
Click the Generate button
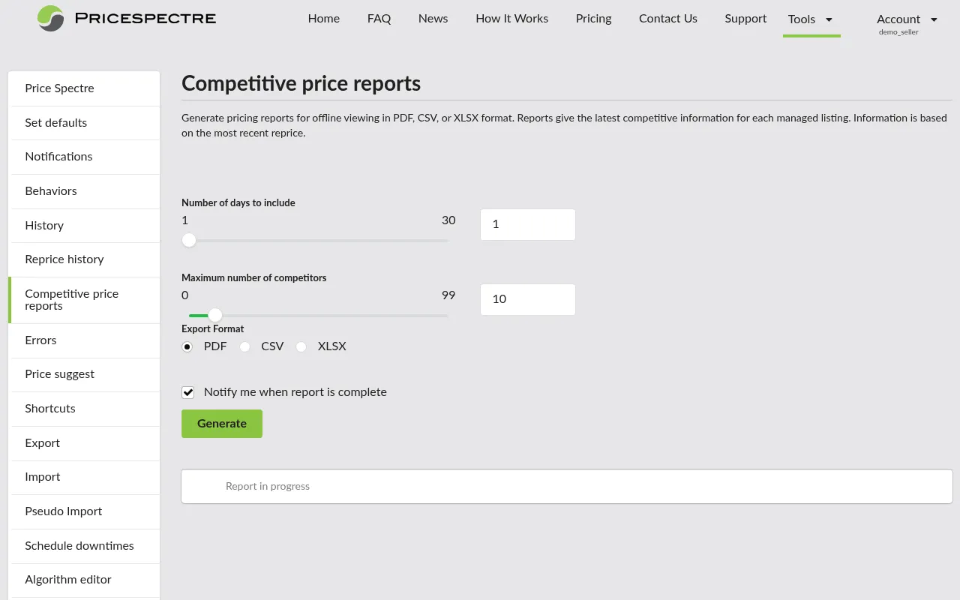click(221, 423)
